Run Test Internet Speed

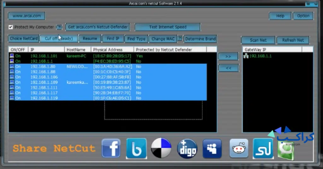click(168, 27)
